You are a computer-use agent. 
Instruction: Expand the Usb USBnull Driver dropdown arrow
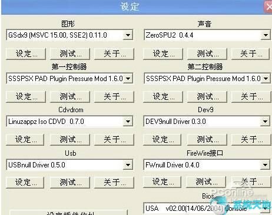(x=128, y=165)
